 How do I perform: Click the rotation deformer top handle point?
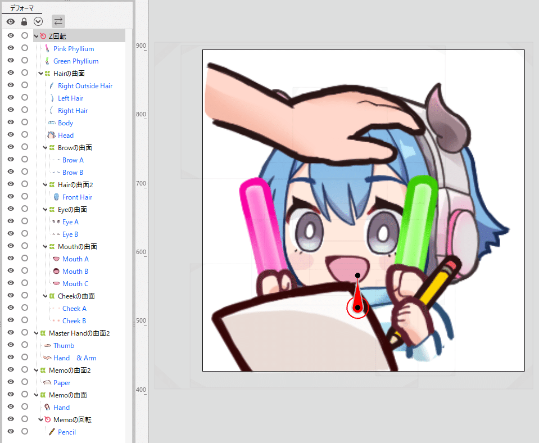tap(357, 275)
